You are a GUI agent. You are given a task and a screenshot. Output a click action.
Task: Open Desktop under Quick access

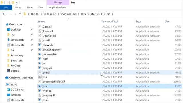click(x=16, y=29)
